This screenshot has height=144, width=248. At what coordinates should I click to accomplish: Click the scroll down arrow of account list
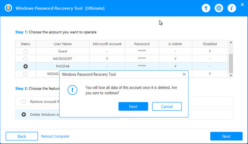231,75
